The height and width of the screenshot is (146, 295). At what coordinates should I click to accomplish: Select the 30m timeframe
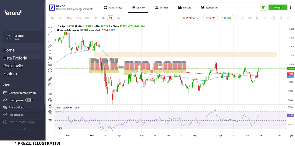coord(88,18)
